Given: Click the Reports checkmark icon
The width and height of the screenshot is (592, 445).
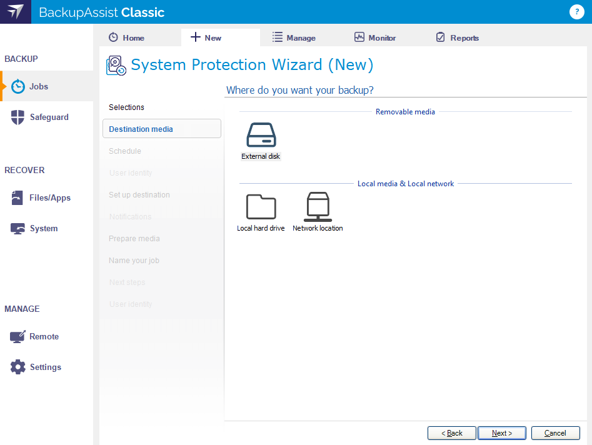Looking at the screenshot, I should tap(440, 37).
